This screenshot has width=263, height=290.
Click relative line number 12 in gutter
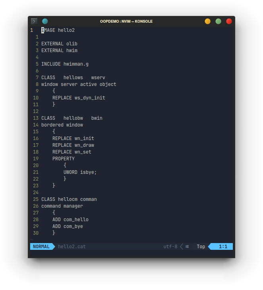36,111
